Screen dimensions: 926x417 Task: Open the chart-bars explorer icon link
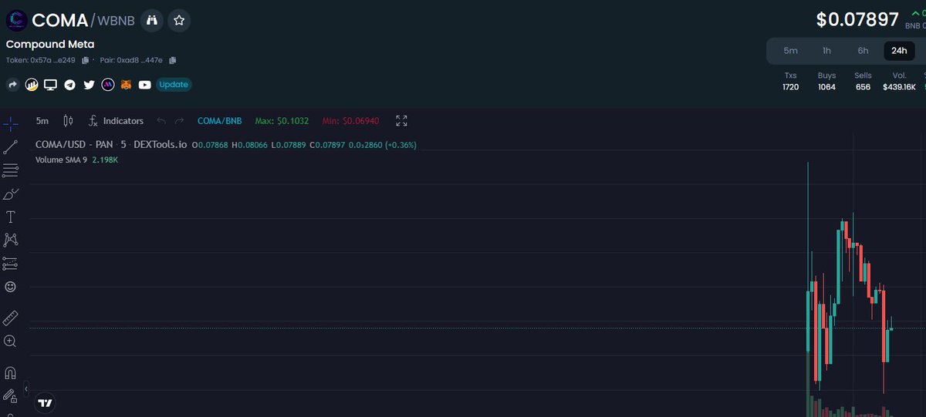(32, 85)
